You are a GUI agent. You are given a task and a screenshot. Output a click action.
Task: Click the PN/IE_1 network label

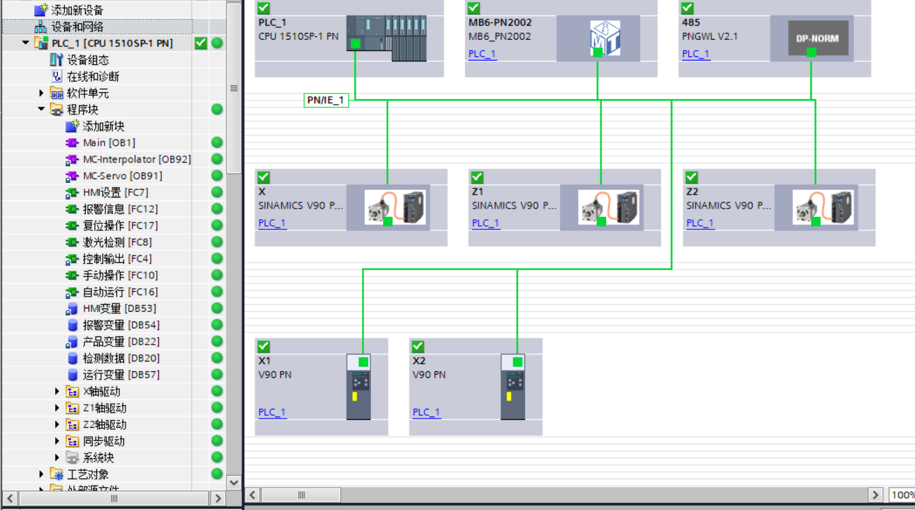326,100
